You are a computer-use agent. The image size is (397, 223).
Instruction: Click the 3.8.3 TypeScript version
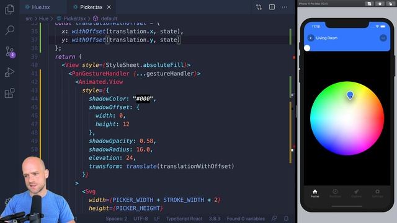215,219
